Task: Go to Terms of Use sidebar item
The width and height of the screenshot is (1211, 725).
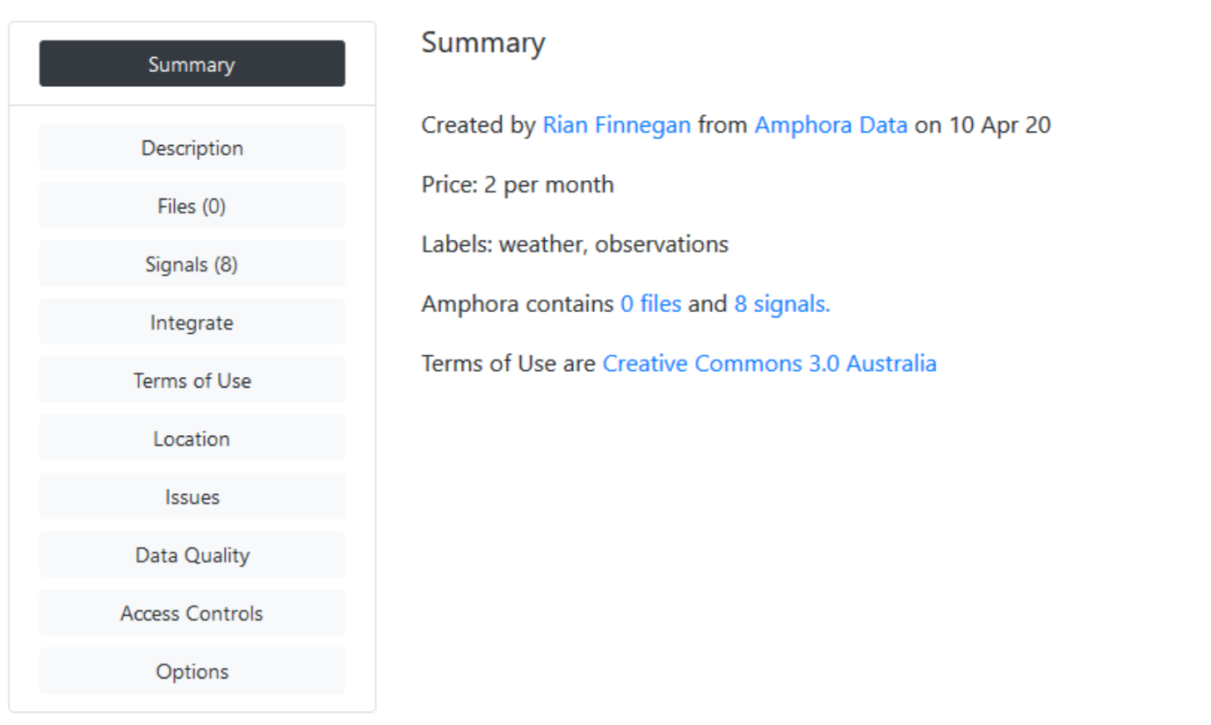Action: coord(192,381)
